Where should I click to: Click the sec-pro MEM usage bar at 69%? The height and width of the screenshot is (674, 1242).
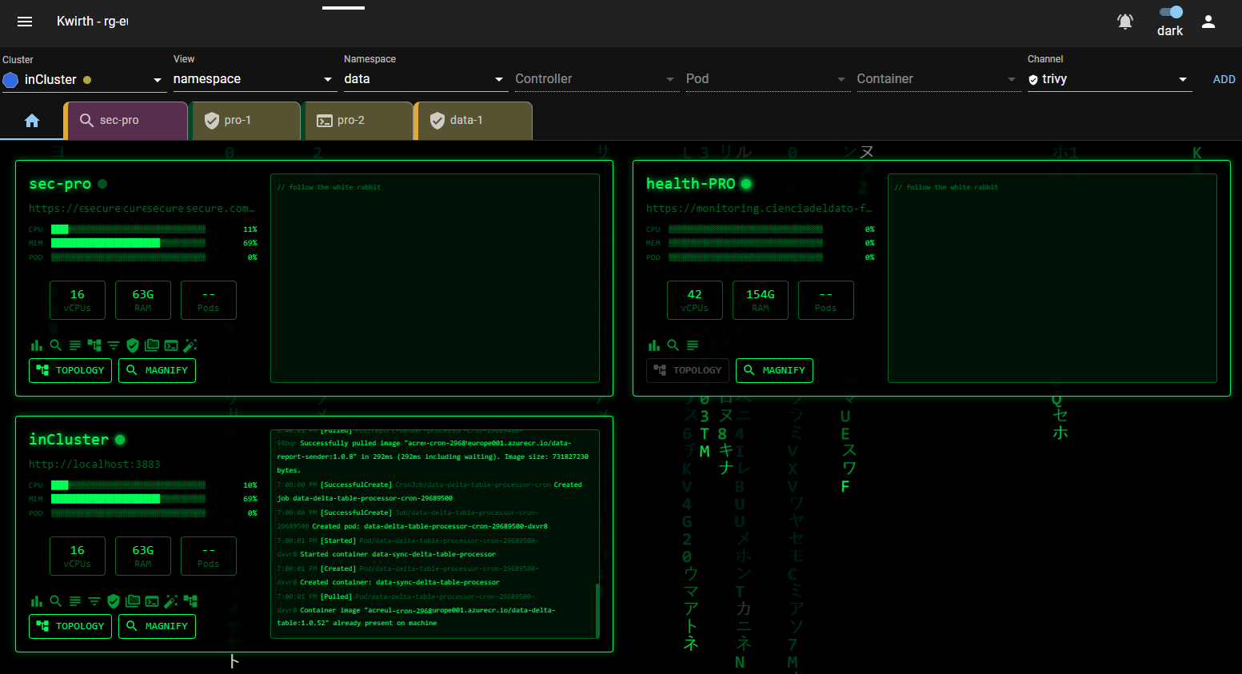click(128, 243)
